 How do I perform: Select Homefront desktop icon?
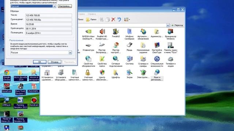7,88
